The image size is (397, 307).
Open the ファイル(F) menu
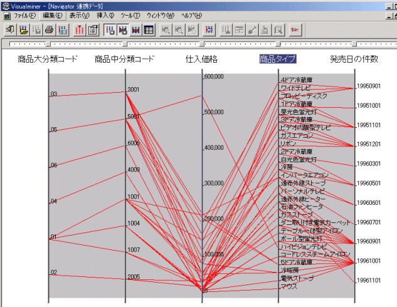click(25, 16)
